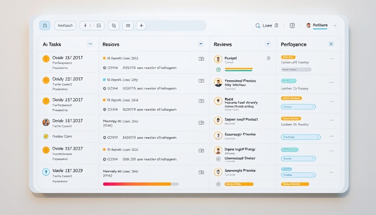Click the blue status dot in the Resiovs list
The height and width of the screenshot is (215, 376).
point(104,80)
